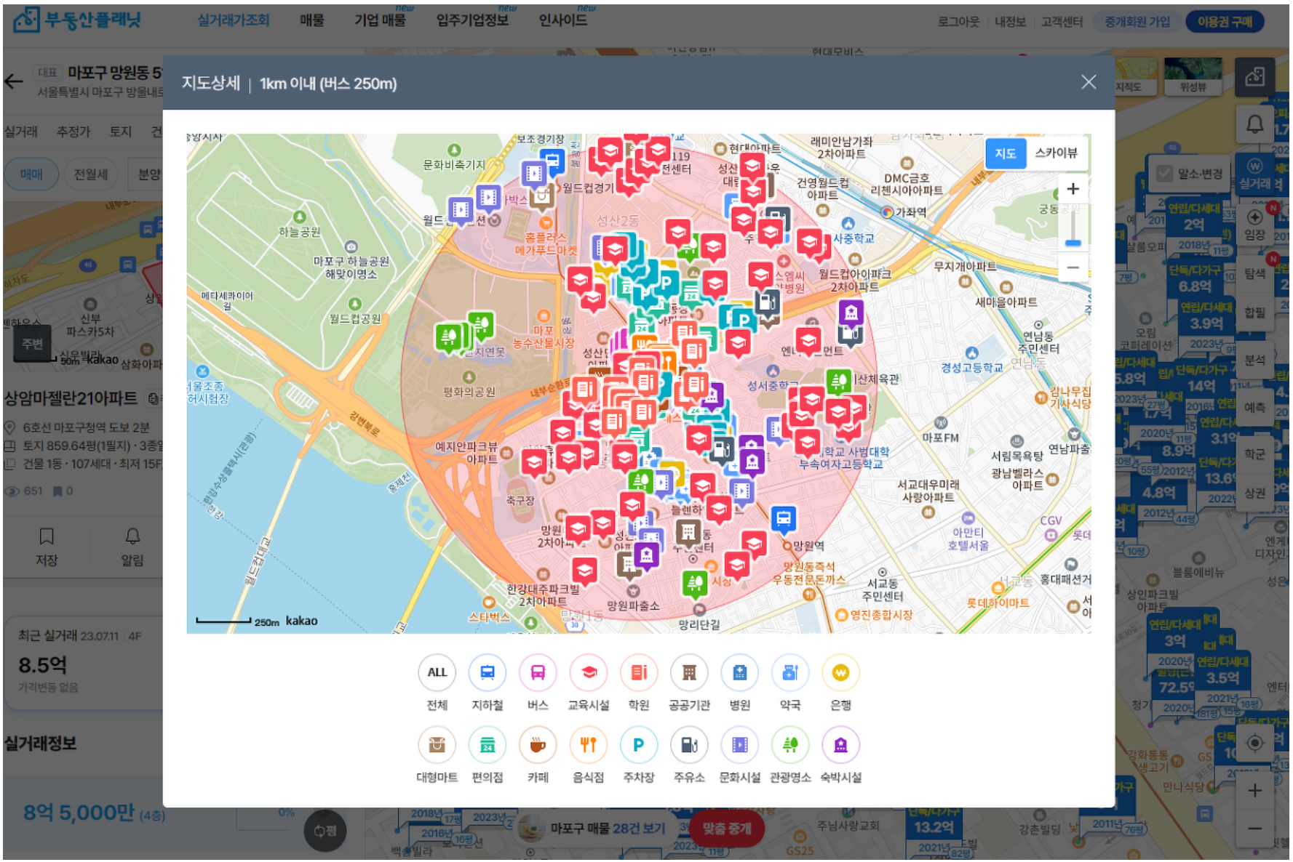The image size is (1293, 862).
Task: Open the 내정보 link
Action: pos(1010,22)
